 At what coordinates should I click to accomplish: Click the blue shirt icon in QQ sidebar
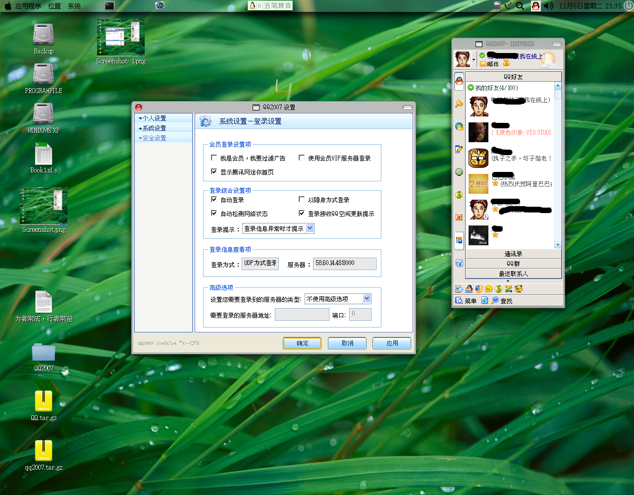(459, 263)
